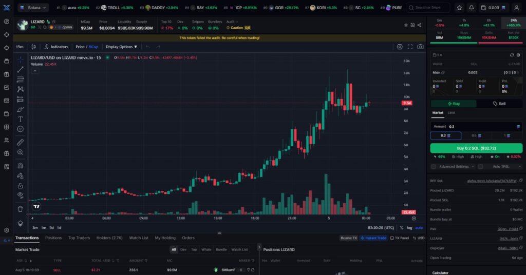Click the mevx logo in the sidebar

(6, 7)
